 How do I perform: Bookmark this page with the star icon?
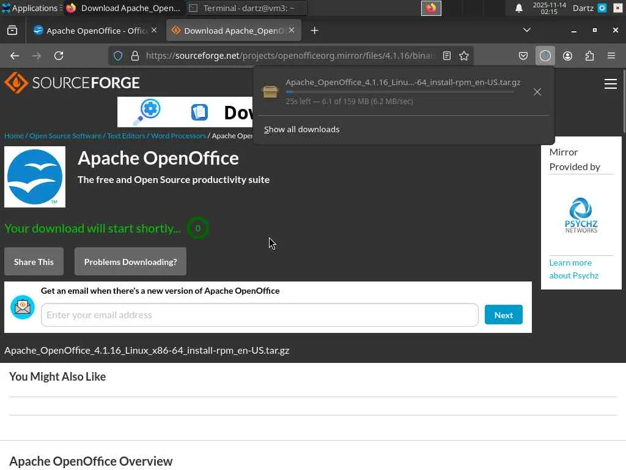pyautogui.click(x=464, y=56)
